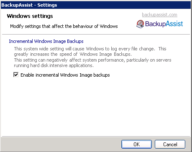Uncheck the incremental Windows Image backups checkbox
Viewport: 192px width, 152px height.
[x=16, y=75]
